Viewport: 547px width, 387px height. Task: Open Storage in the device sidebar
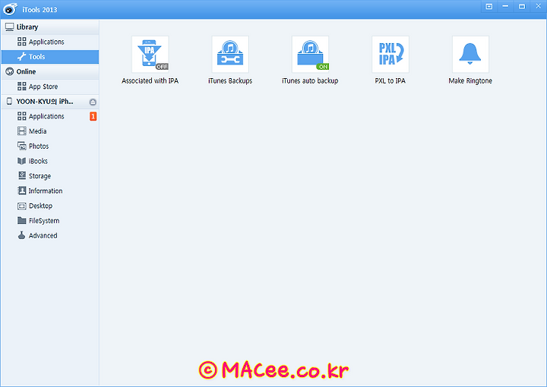click(50, 176)
